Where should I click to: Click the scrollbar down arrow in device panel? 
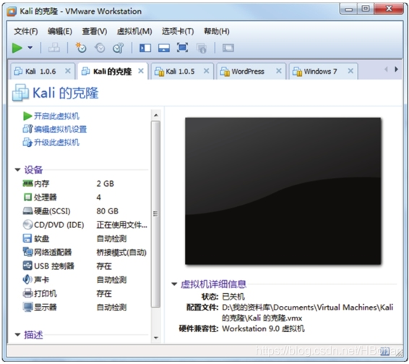click(x=156, y=338)
